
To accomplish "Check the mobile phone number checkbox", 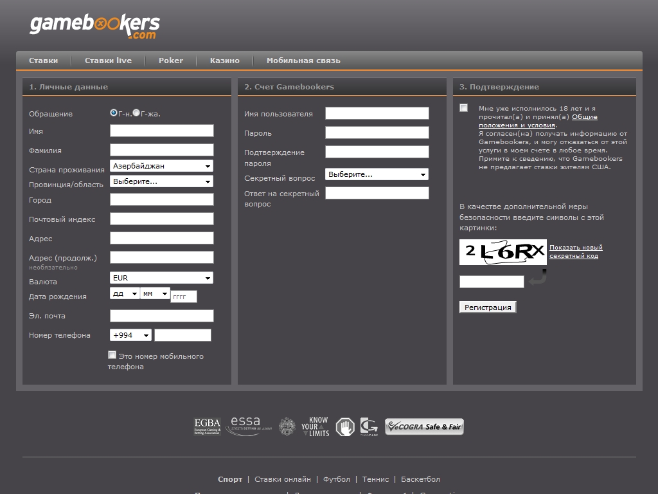I will (112, 355).
